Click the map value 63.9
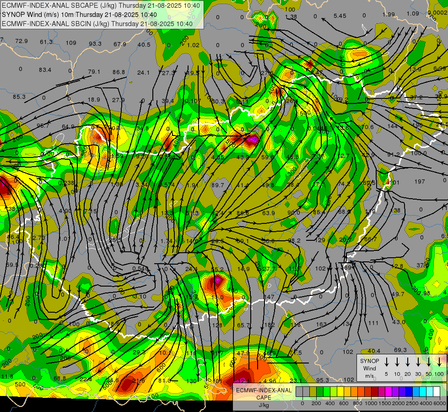The height and width of the screenshot is (412, 448). click(x=269, y=213)
